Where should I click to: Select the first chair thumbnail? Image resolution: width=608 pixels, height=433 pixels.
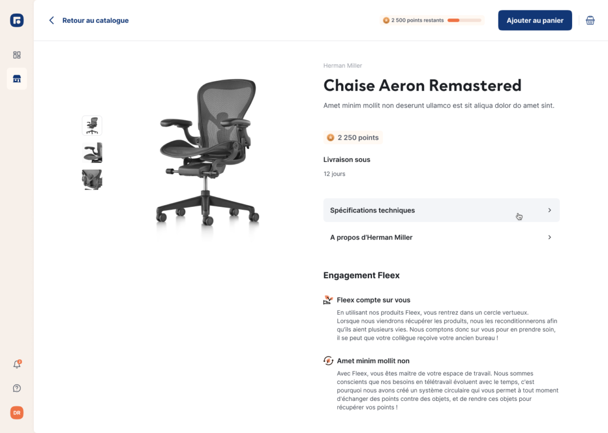point(92,125)
